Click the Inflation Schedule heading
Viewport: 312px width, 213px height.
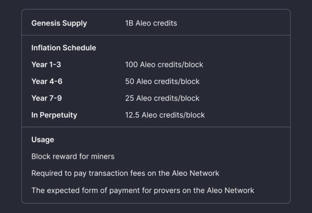click(64, 48)
